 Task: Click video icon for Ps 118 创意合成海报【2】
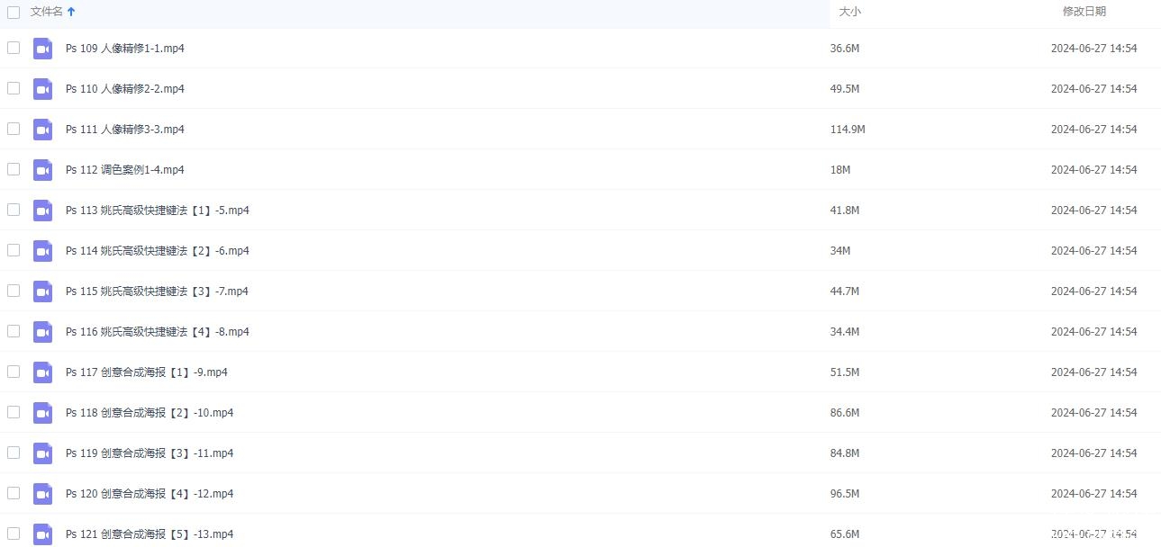(42, 413)
